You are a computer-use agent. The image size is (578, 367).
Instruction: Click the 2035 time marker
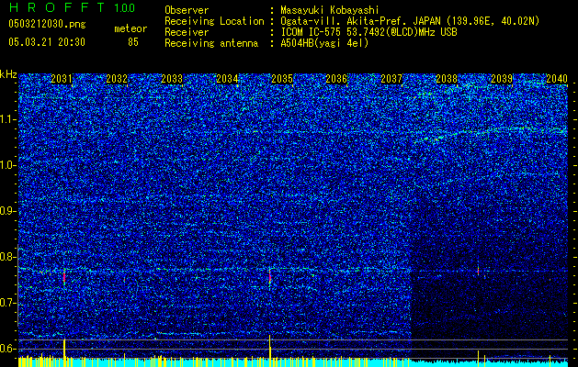281,79
